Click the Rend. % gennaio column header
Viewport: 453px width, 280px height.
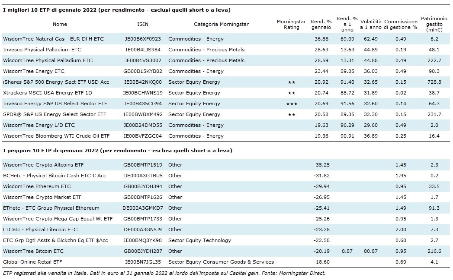tap(321, 24)
